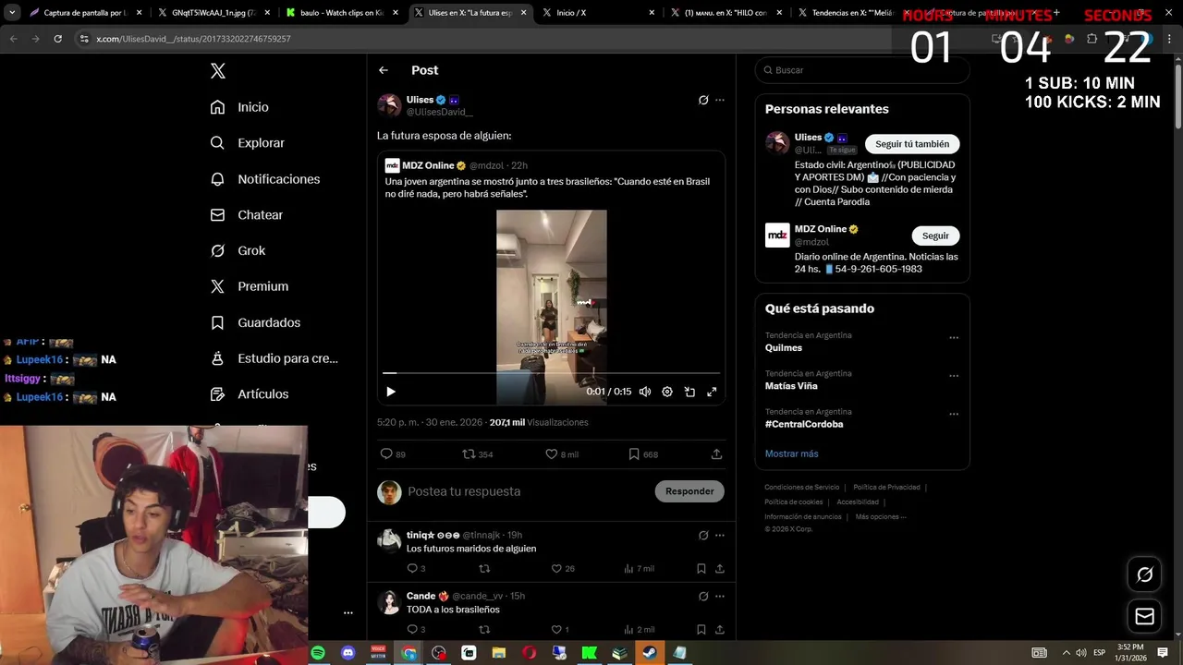Switch to the Tendencias en X tab
The height and width of the screenshot is (665, 1183).
pyautogui.click(x=855, y=13)
